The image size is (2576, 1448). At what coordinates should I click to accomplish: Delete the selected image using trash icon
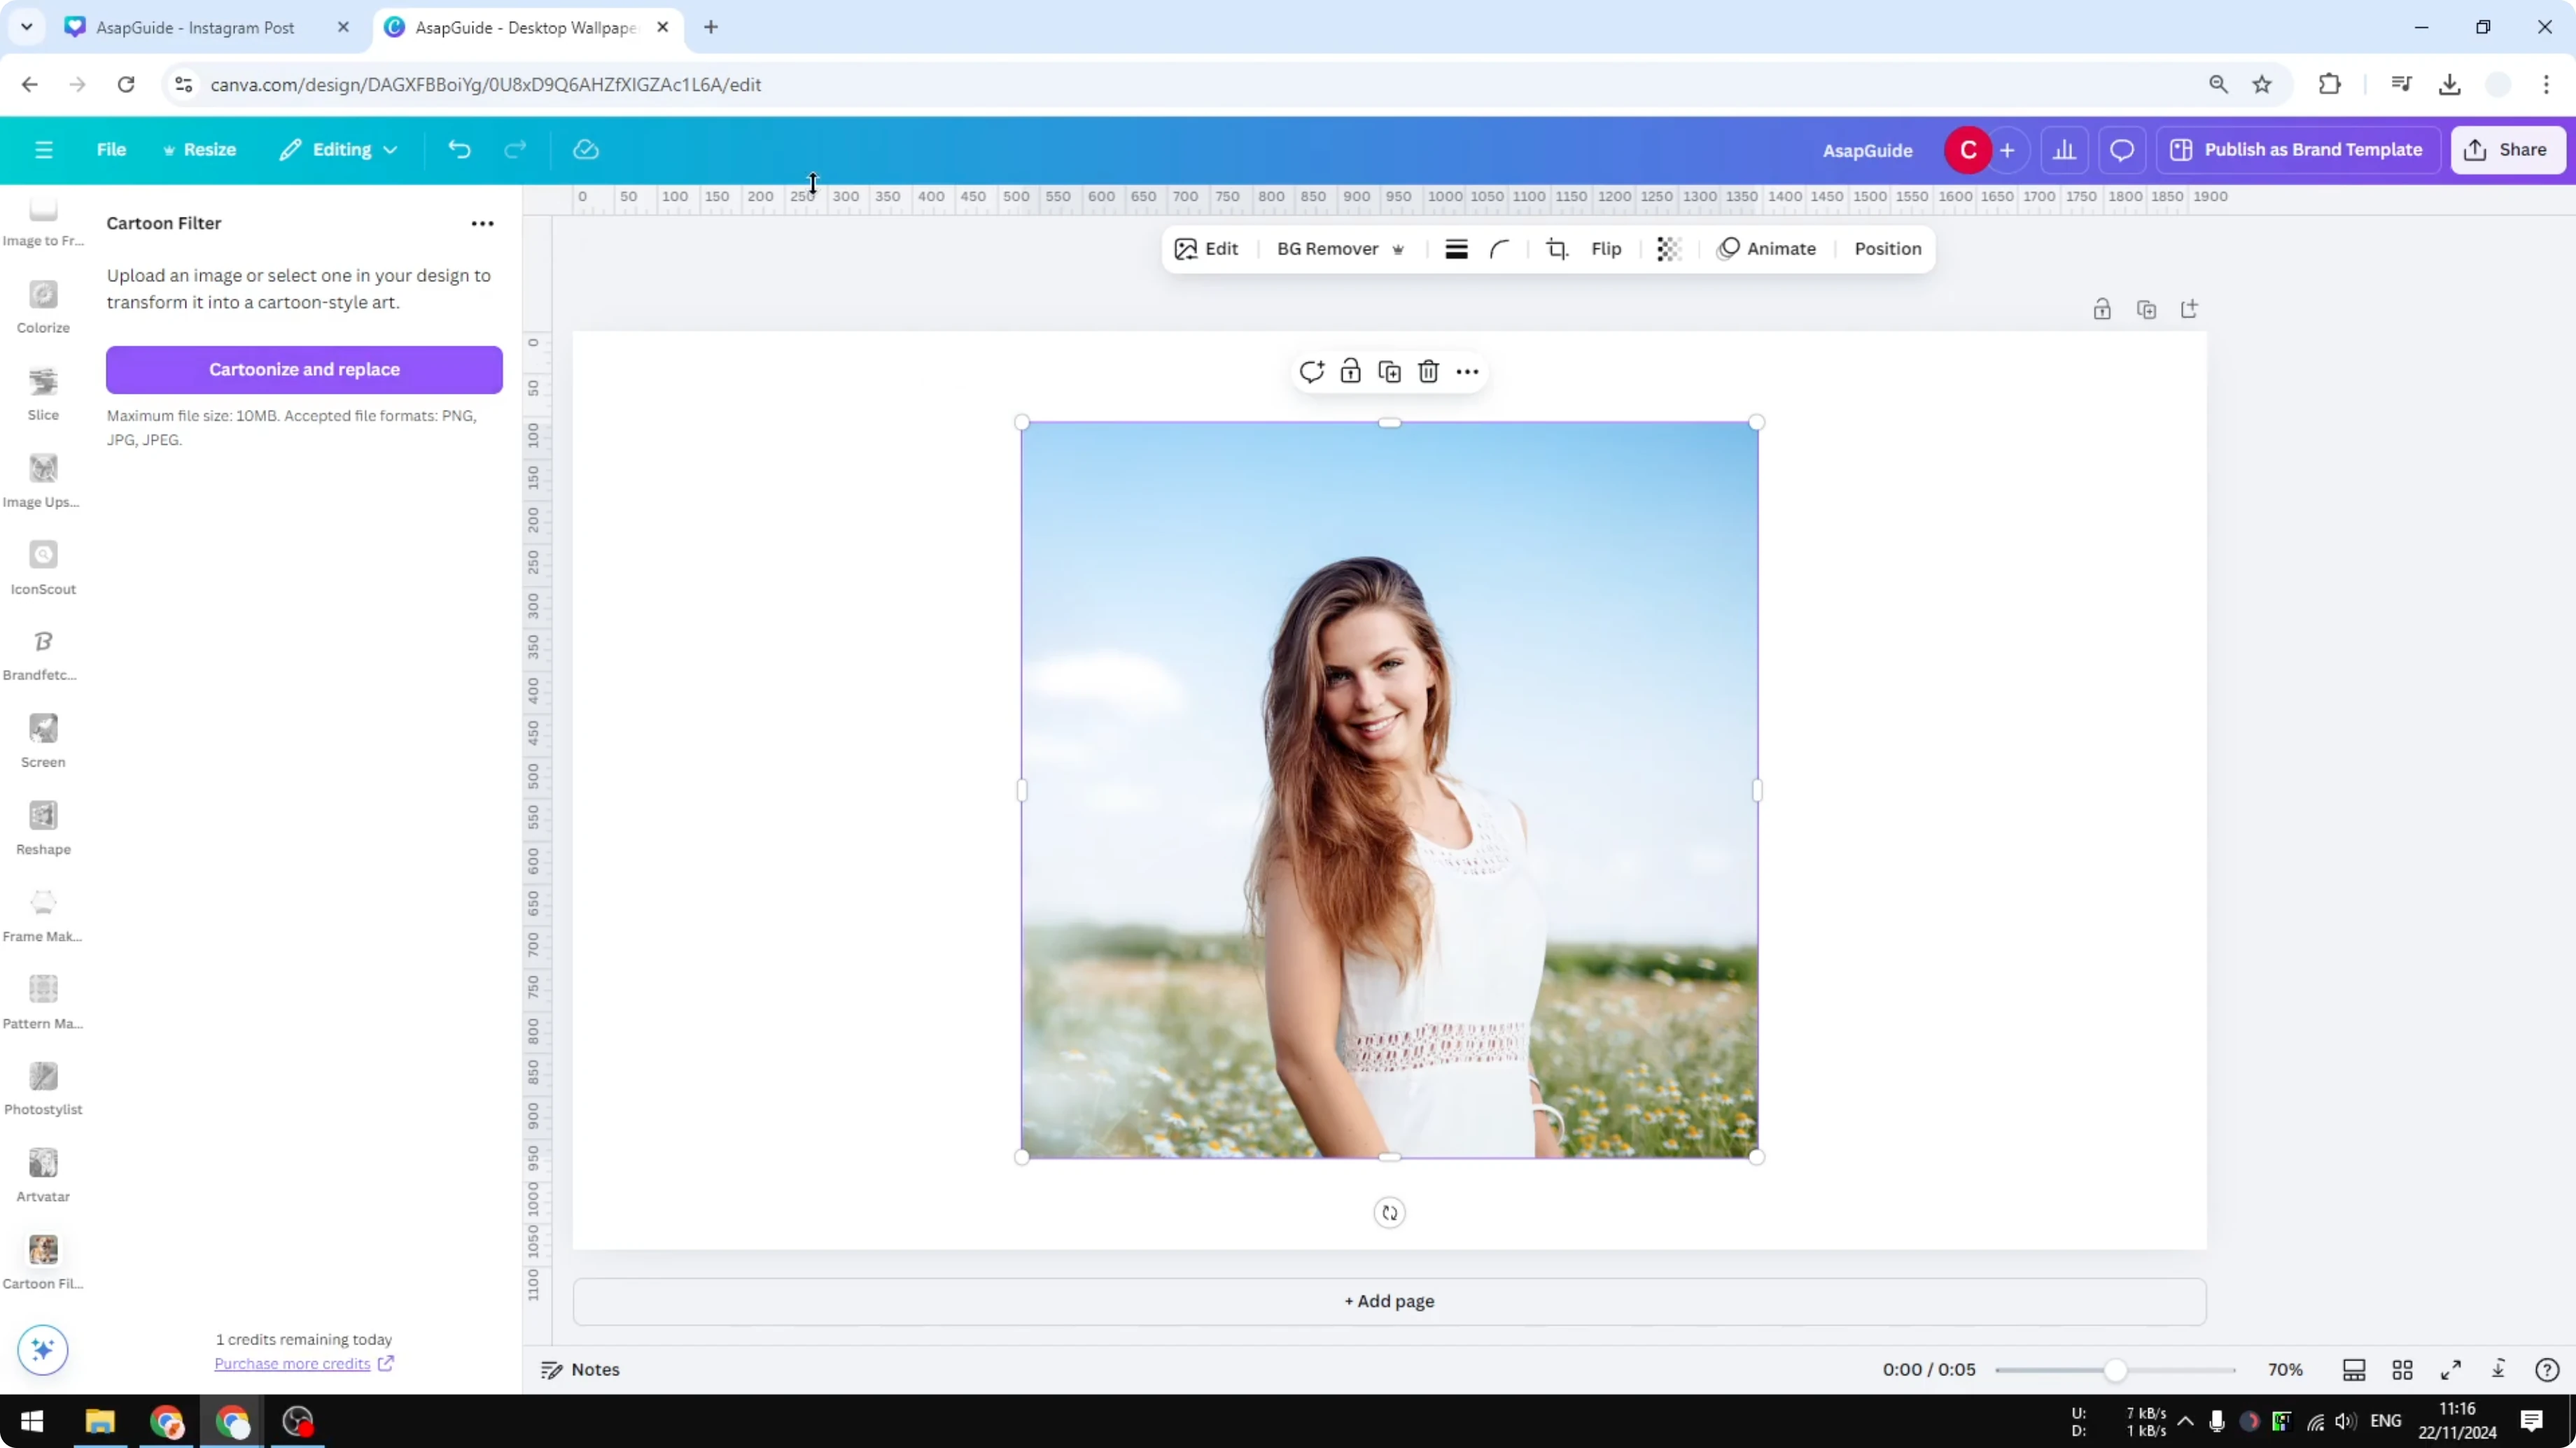pos(1428,371)
